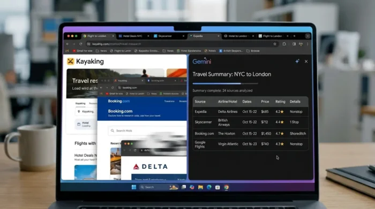Close the Skyscanner tab
This screenshot has width=375, height=209.
[x=183, y=36]
